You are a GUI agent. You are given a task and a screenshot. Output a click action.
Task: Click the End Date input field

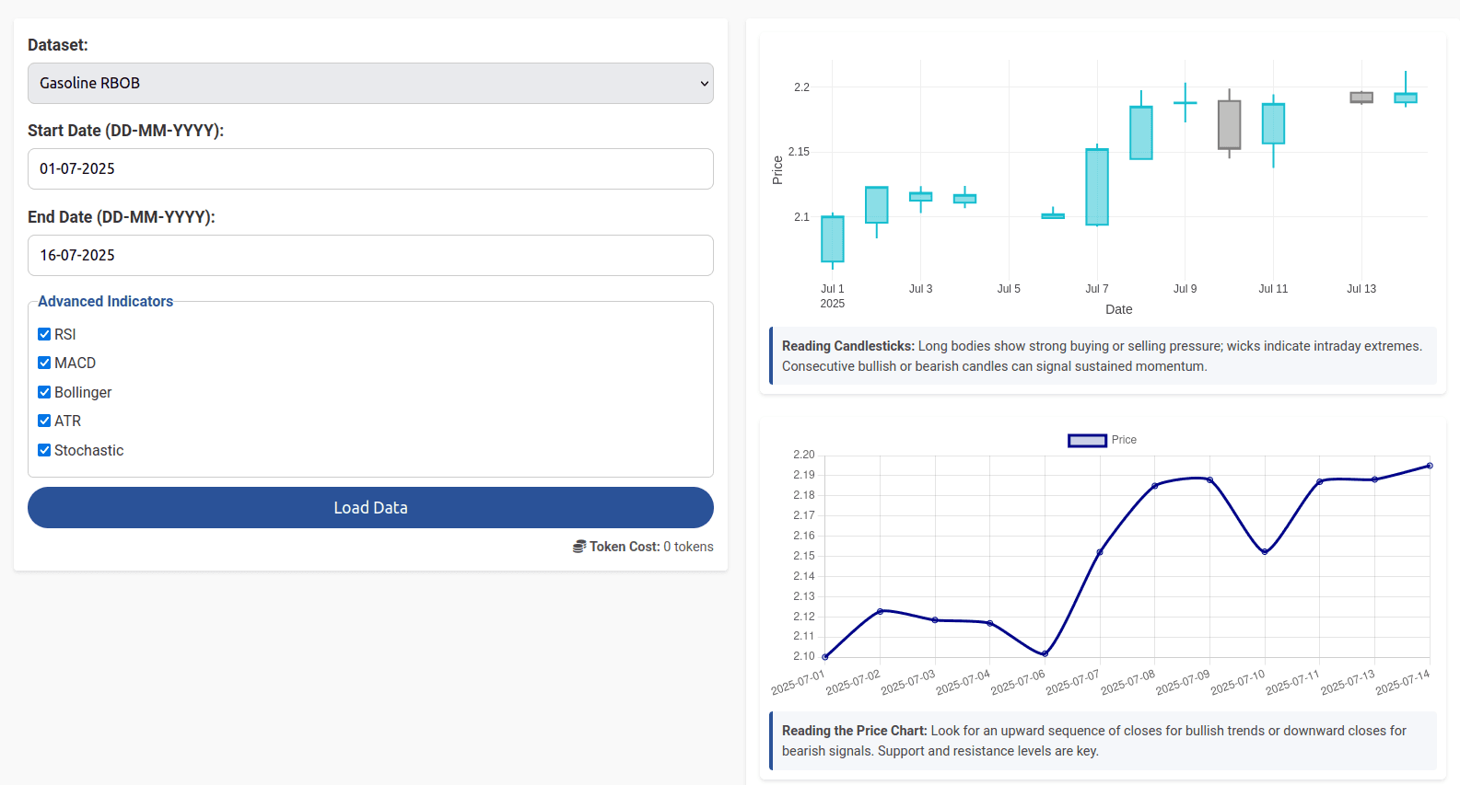370,255
